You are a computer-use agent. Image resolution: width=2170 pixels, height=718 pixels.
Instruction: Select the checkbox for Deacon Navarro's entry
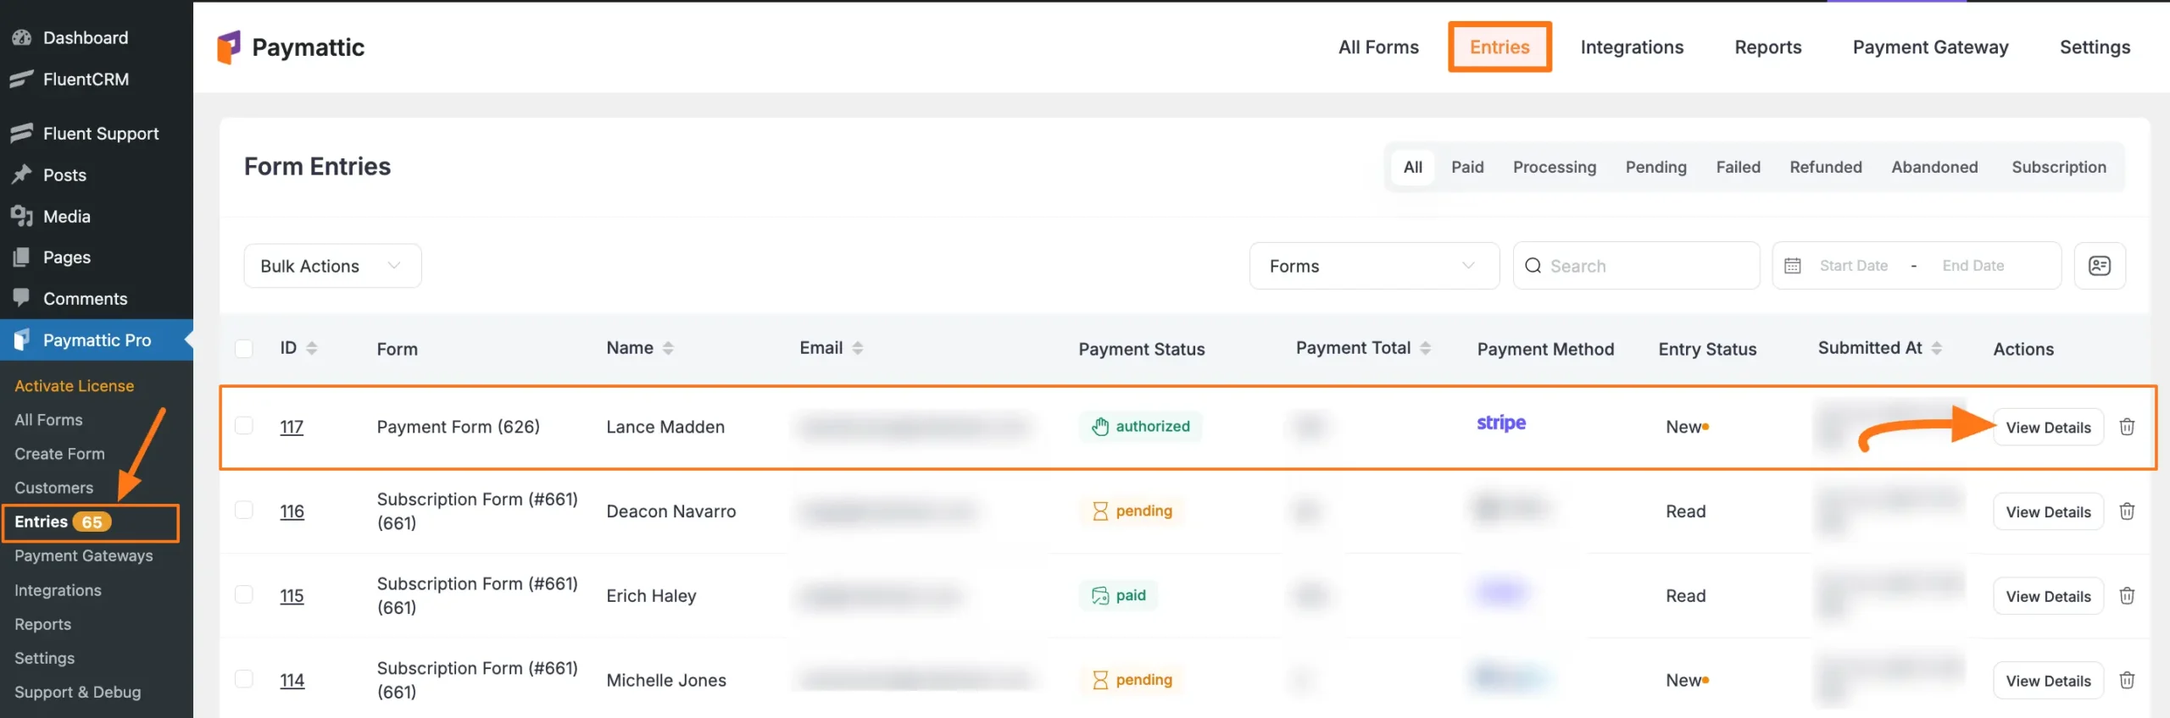[x=244, y=510]
